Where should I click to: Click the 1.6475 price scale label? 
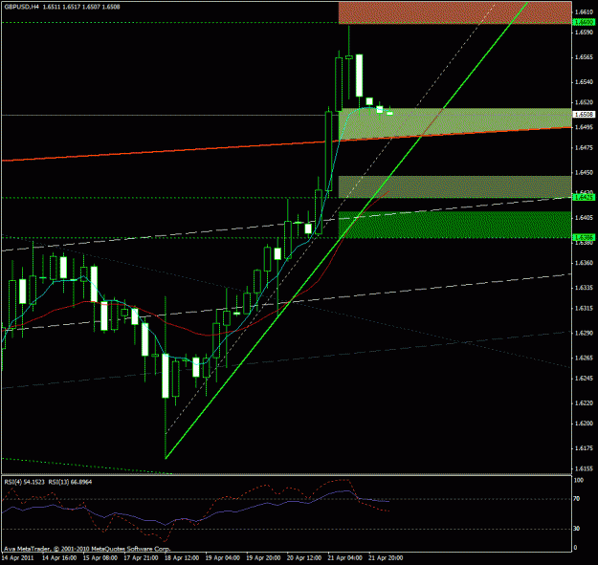click(x=584, y=147)
